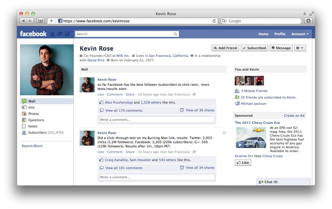Click the Subscribers sidebar icon

pyautogui.click(x=24, y=132)
